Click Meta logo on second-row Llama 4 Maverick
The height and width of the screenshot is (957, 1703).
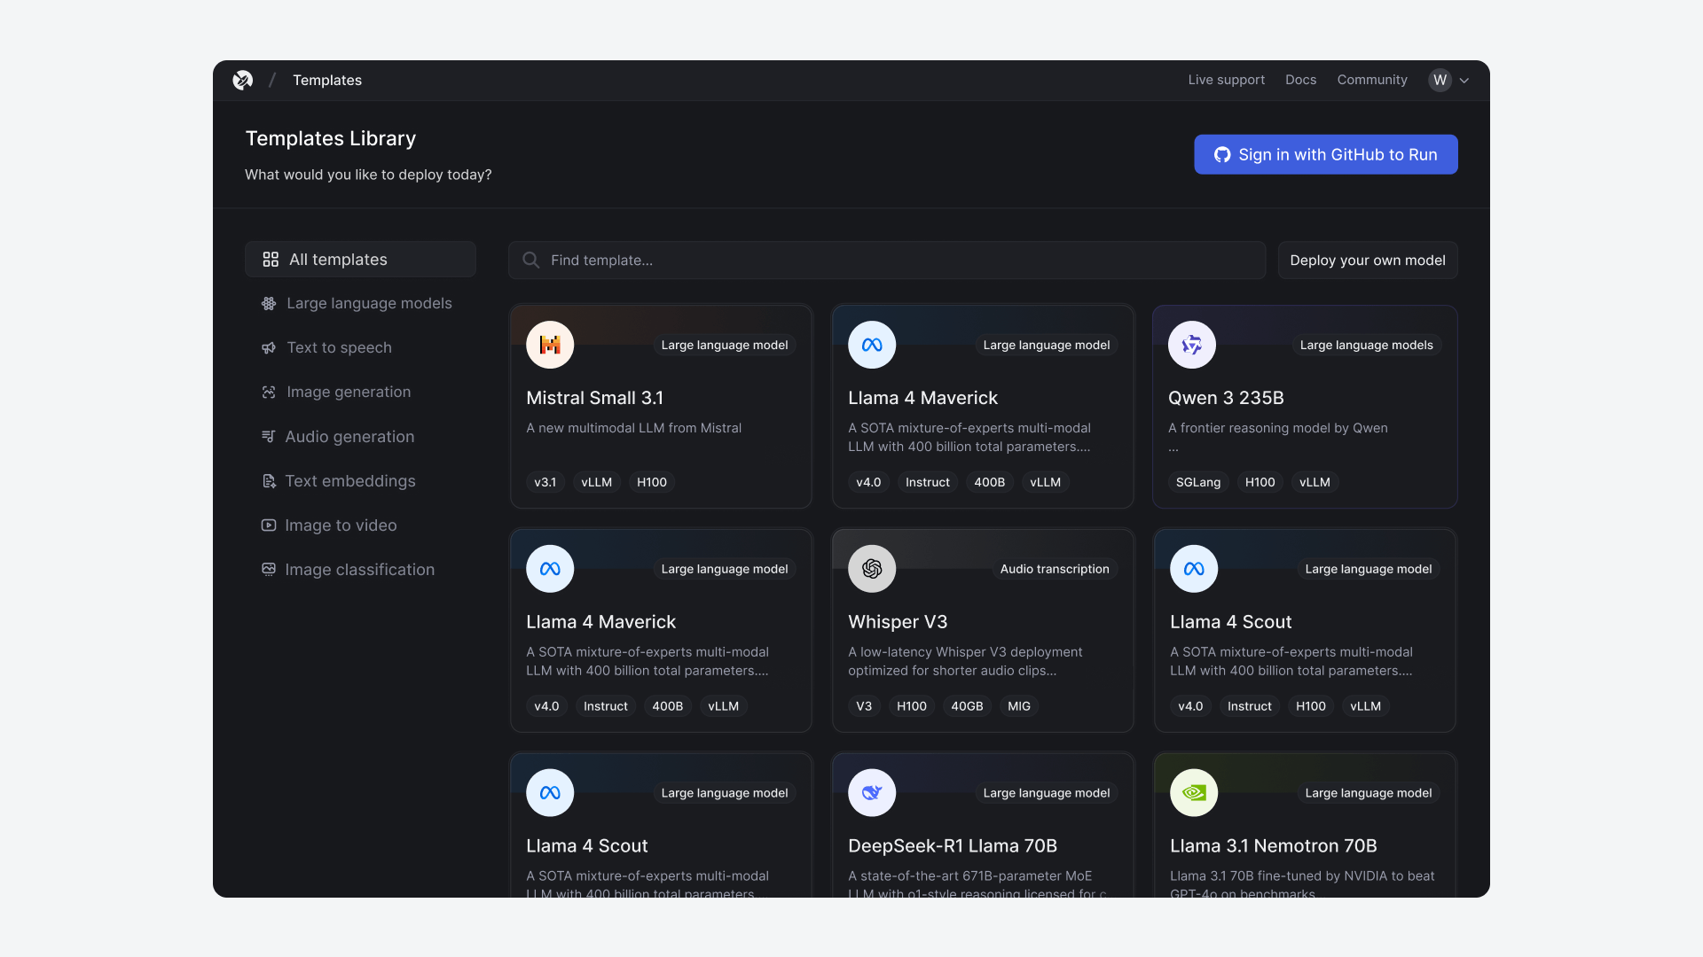coord(550,569)
